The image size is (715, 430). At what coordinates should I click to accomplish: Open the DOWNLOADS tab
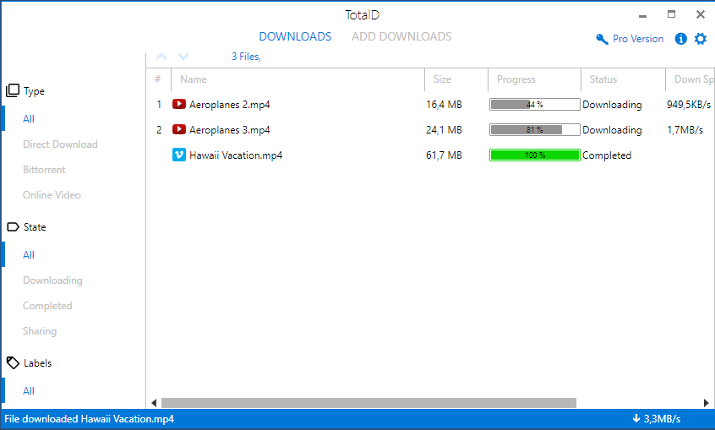click(x=295, y=36)
